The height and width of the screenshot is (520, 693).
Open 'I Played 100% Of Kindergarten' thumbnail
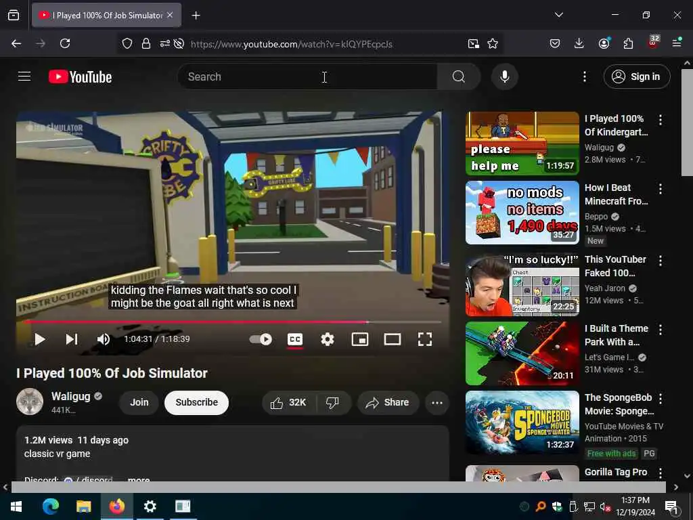pos(522,144)
